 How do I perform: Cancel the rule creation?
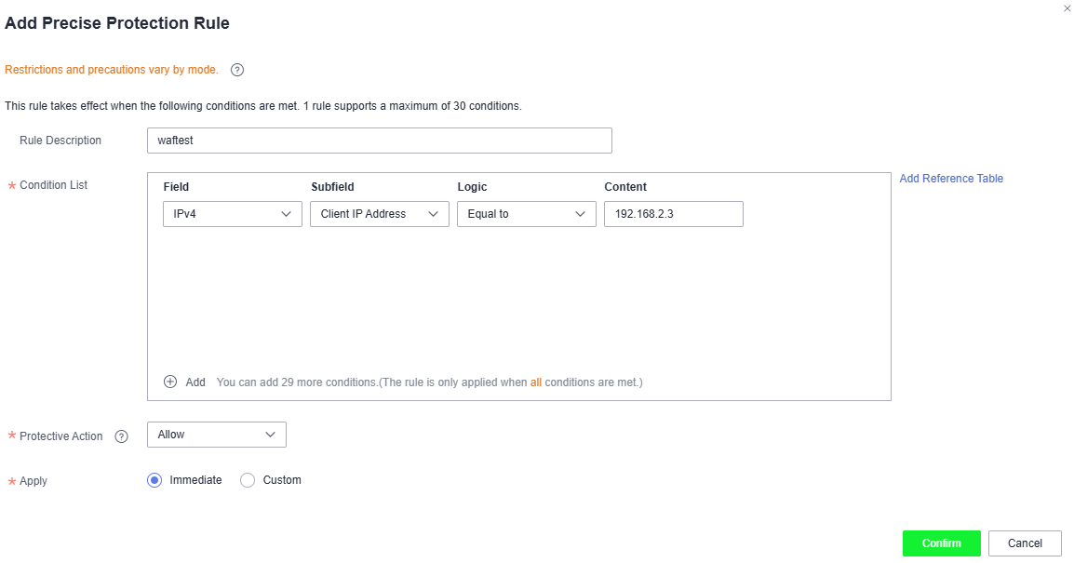point(1025,543)
